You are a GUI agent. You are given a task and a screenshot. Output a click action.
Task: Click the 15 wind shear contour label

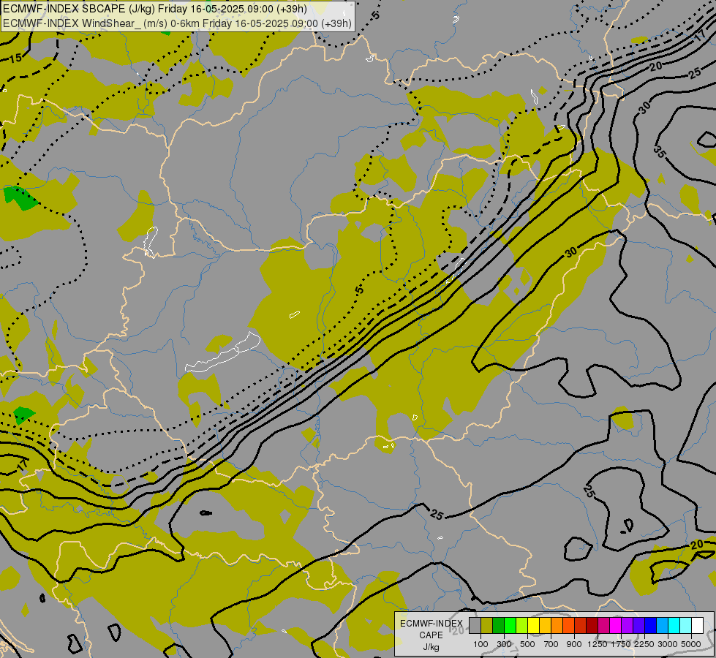tap(15, 58)
